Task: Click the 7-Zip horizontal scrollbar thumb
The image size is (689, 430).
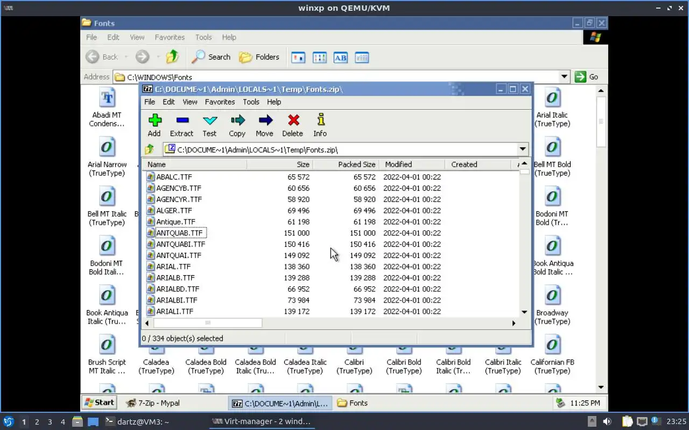Action: tap(208, 323)
